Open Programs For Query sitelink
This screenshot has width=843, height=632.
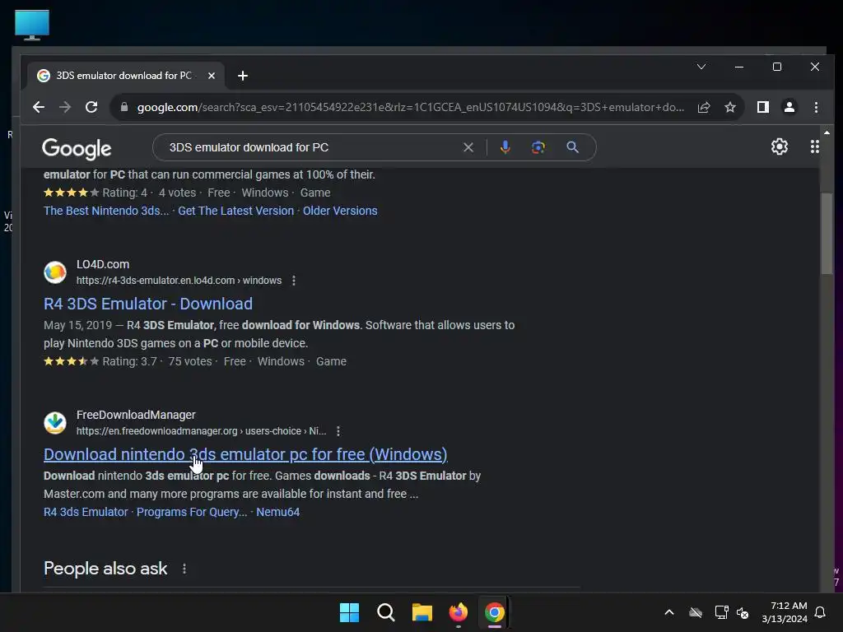pos(191,512)
